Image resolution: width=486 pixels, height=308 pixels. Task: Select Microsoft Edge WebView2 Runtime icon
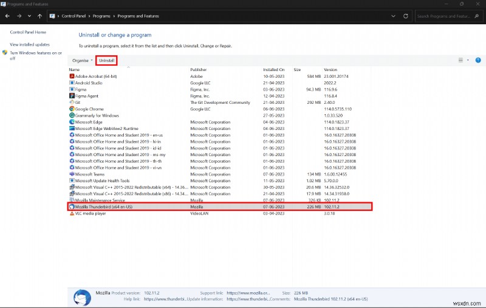72,128
